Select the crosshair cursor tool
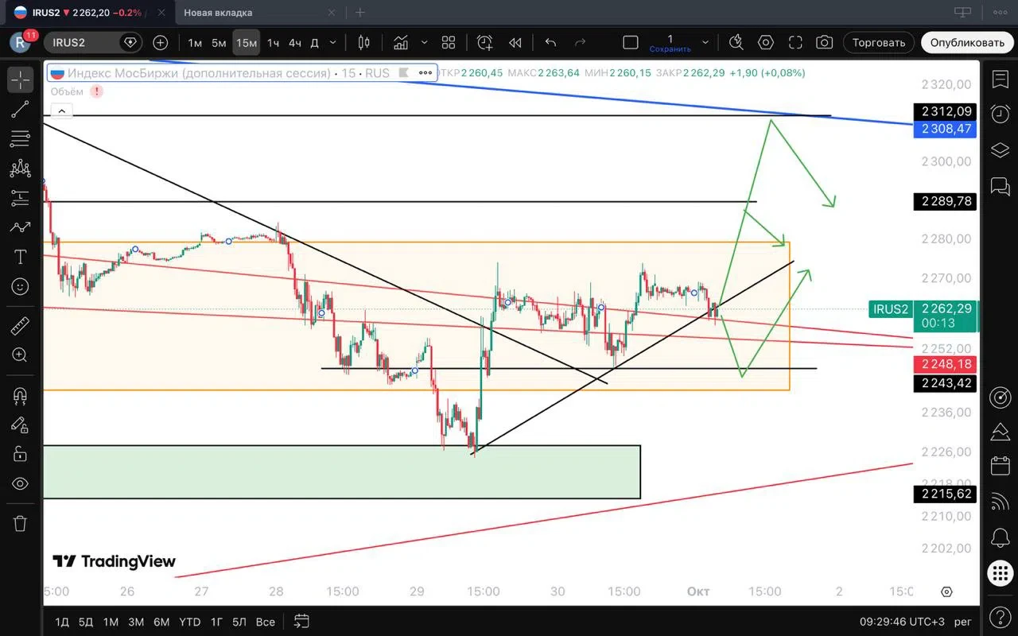The width and height of the screenshot is (1018, 636). click(20, 79)
